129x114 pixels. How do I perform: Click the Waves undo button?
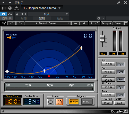12,23
